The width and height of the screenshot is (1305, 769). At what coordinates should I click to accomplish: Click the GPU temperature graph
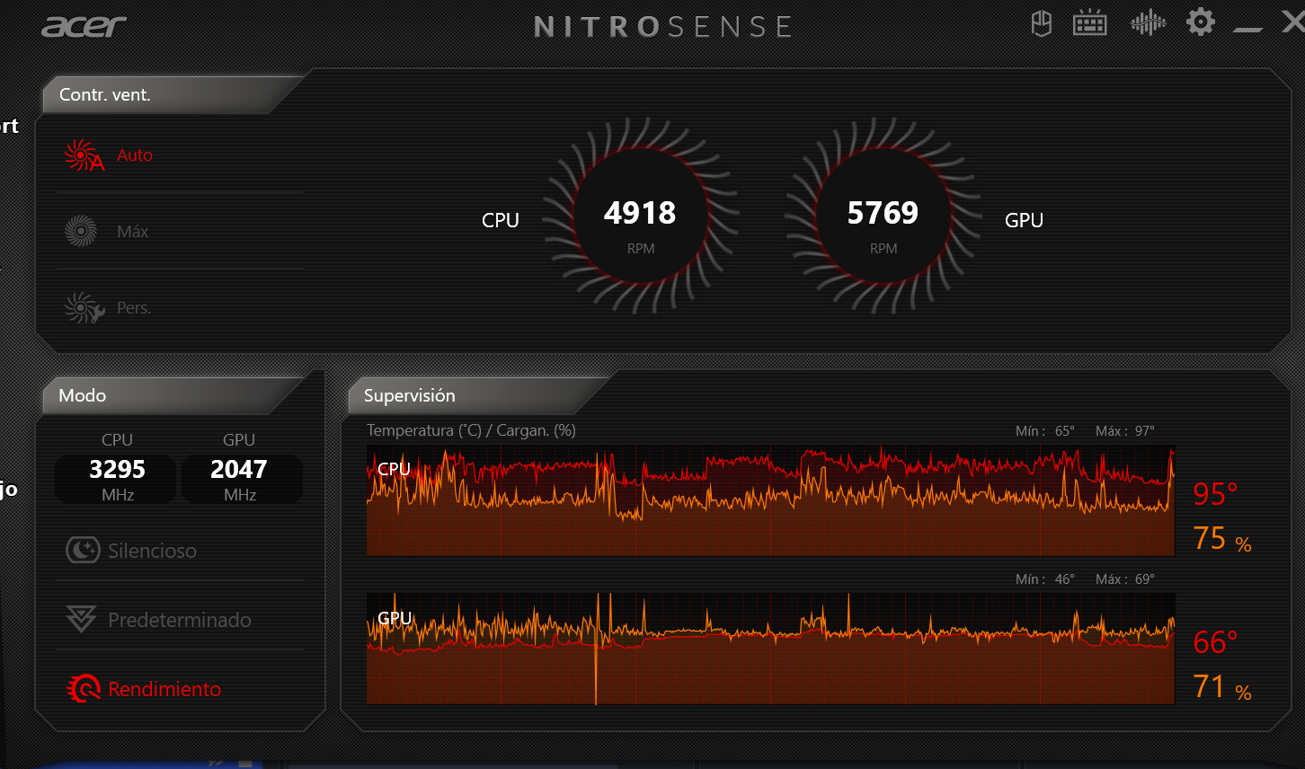coord(770,648)
